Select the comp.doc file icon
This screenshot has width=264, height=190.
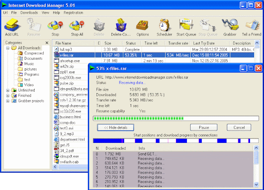56,122
